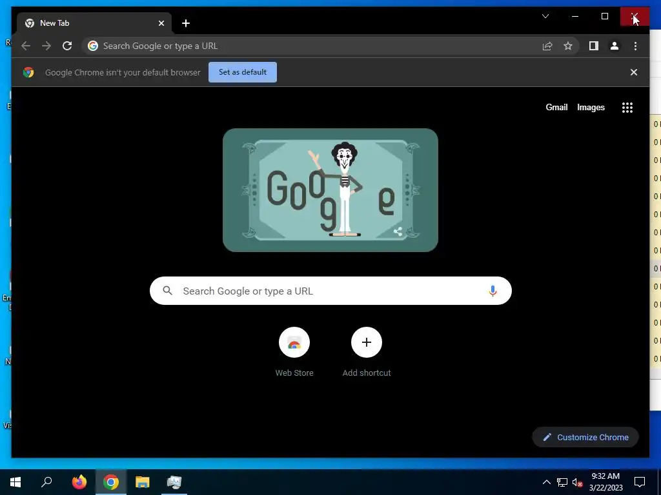Add a new shortcut tile
Viewport: 661px width, 495px height.
367,352
